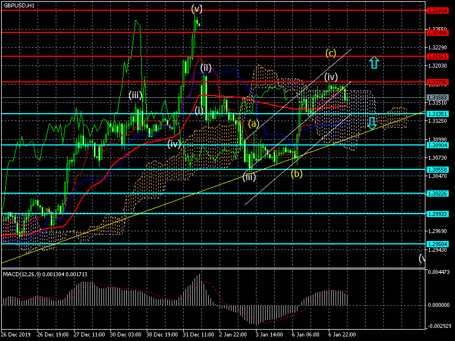Click the cyan 1.29504 price label
The image size is (455, 341).
click(x=437, y=244)
